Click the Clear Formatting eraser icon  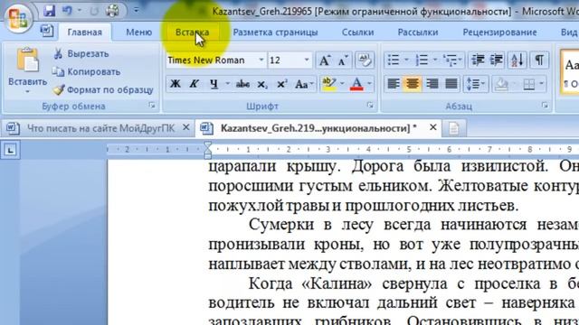tap(364, 60)
